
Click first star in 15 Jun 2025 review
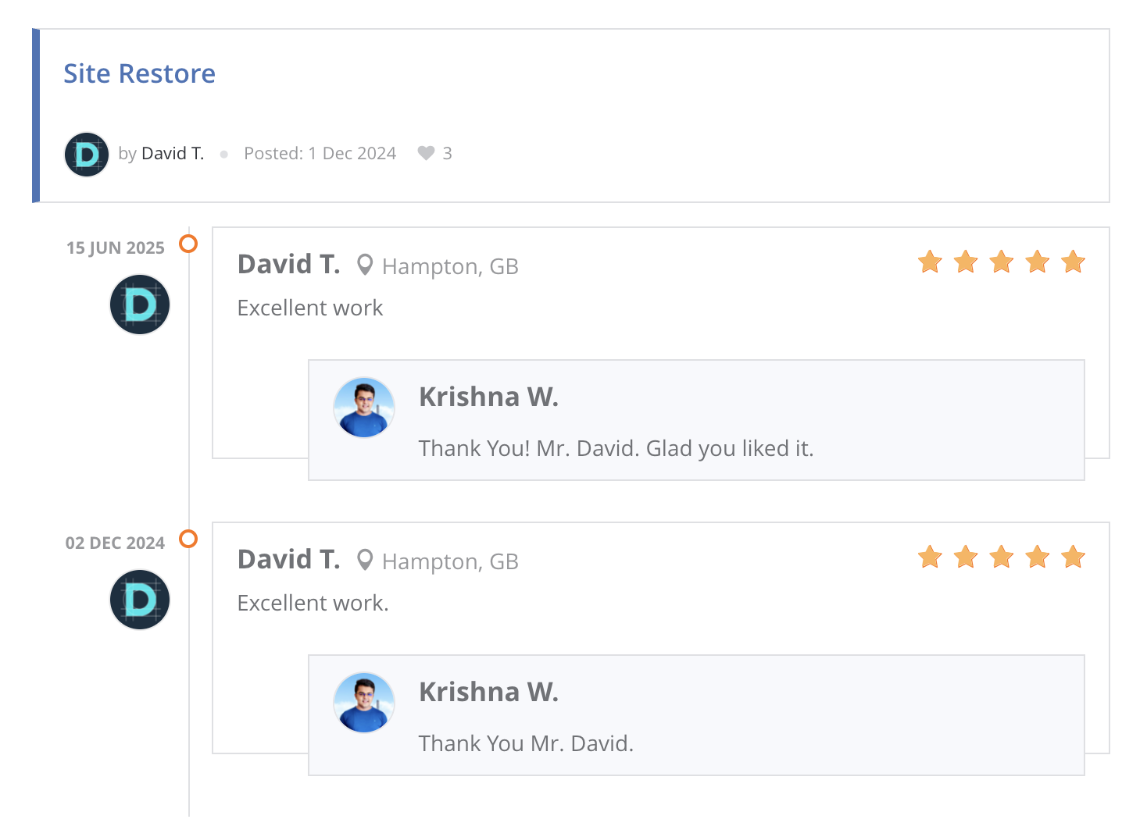[x=930, y=262]
